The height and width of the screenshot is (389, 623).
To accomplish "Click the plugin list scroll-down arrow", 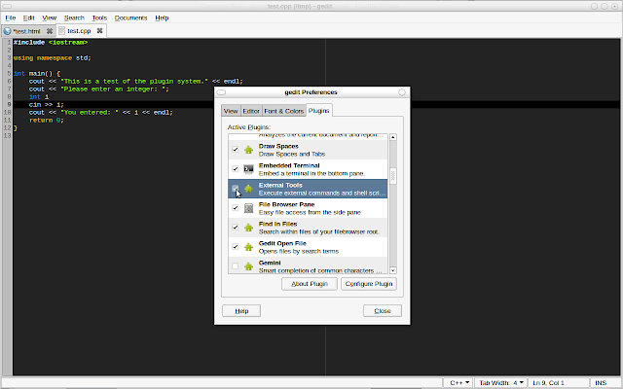I will [393, 270].
